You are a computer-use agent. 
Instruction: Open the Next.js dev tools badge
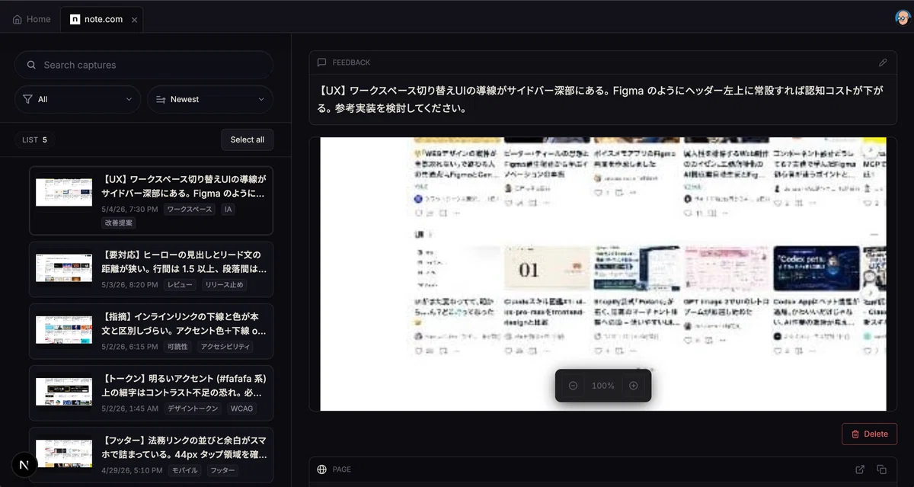click(x=24, y=465)
